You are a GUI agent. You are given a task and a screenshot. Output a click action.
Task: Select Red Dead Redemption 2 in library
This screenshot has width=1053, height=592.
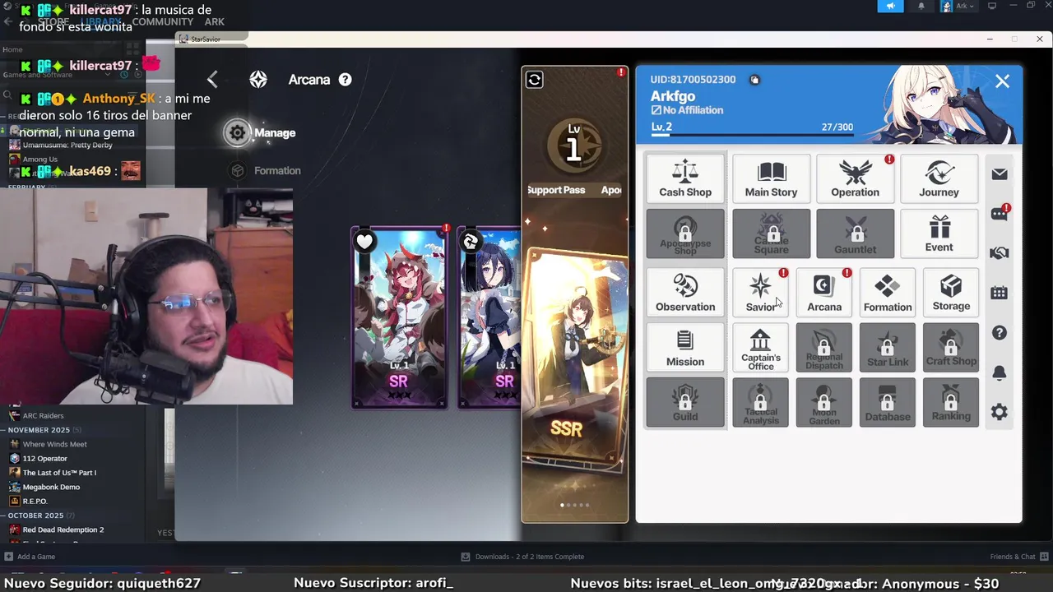pyautogui.click(x=63, y=530)
